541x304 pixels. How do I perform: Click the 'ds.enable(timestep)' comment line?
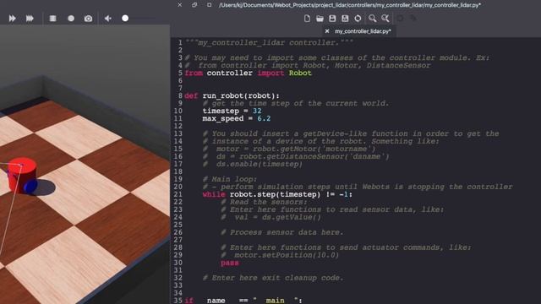(x=253, y=164)
